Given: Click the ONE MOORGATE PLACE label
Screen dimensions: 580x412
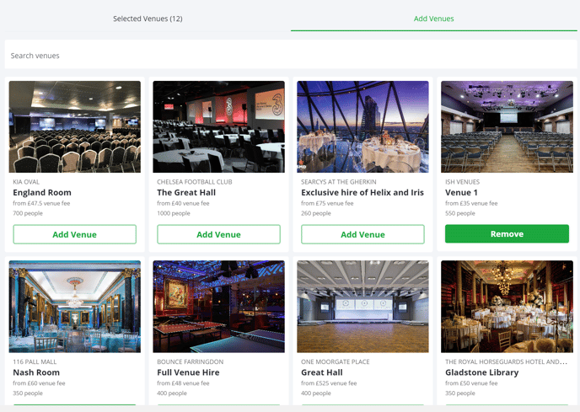Looking at the screenshot, I should [x=336, y=361].
